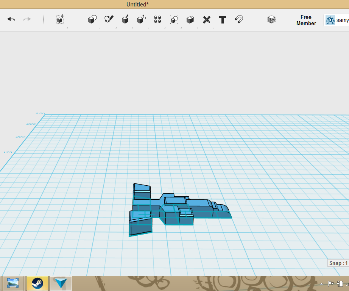This screenshot has width=349, height=291.
Task: Open the Materials panel icon
Action: coord(271,19)
